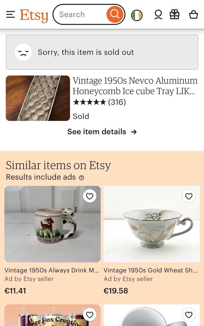Click the ads info question mark icon
The height and width of the screenshot is (326, 204).
pos(81,178)
